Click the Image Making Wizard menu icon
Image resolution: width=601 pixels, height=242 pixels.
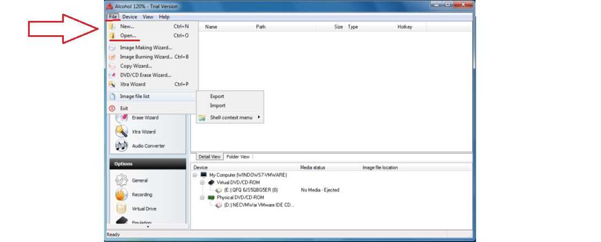pyautogui.click(x=112, y=48)
